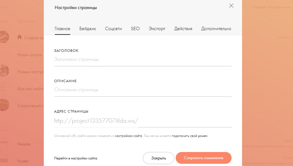293x166 pixels.
Task: Open the Бейджик tab
Action: tap(88, 29)
